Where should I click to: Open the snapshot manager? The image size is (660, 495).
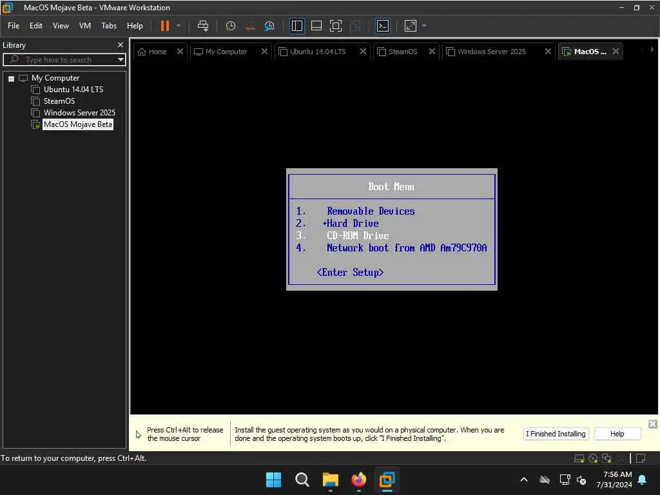point(269,26)
